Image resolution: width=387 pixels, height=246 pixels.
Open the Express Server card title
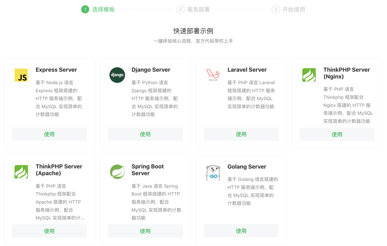click(x=56, y=70)
